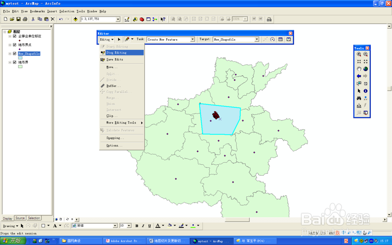This screenshot has height=245, width=392.
Task: Print the map using printer icon
Action: [25, 19]
